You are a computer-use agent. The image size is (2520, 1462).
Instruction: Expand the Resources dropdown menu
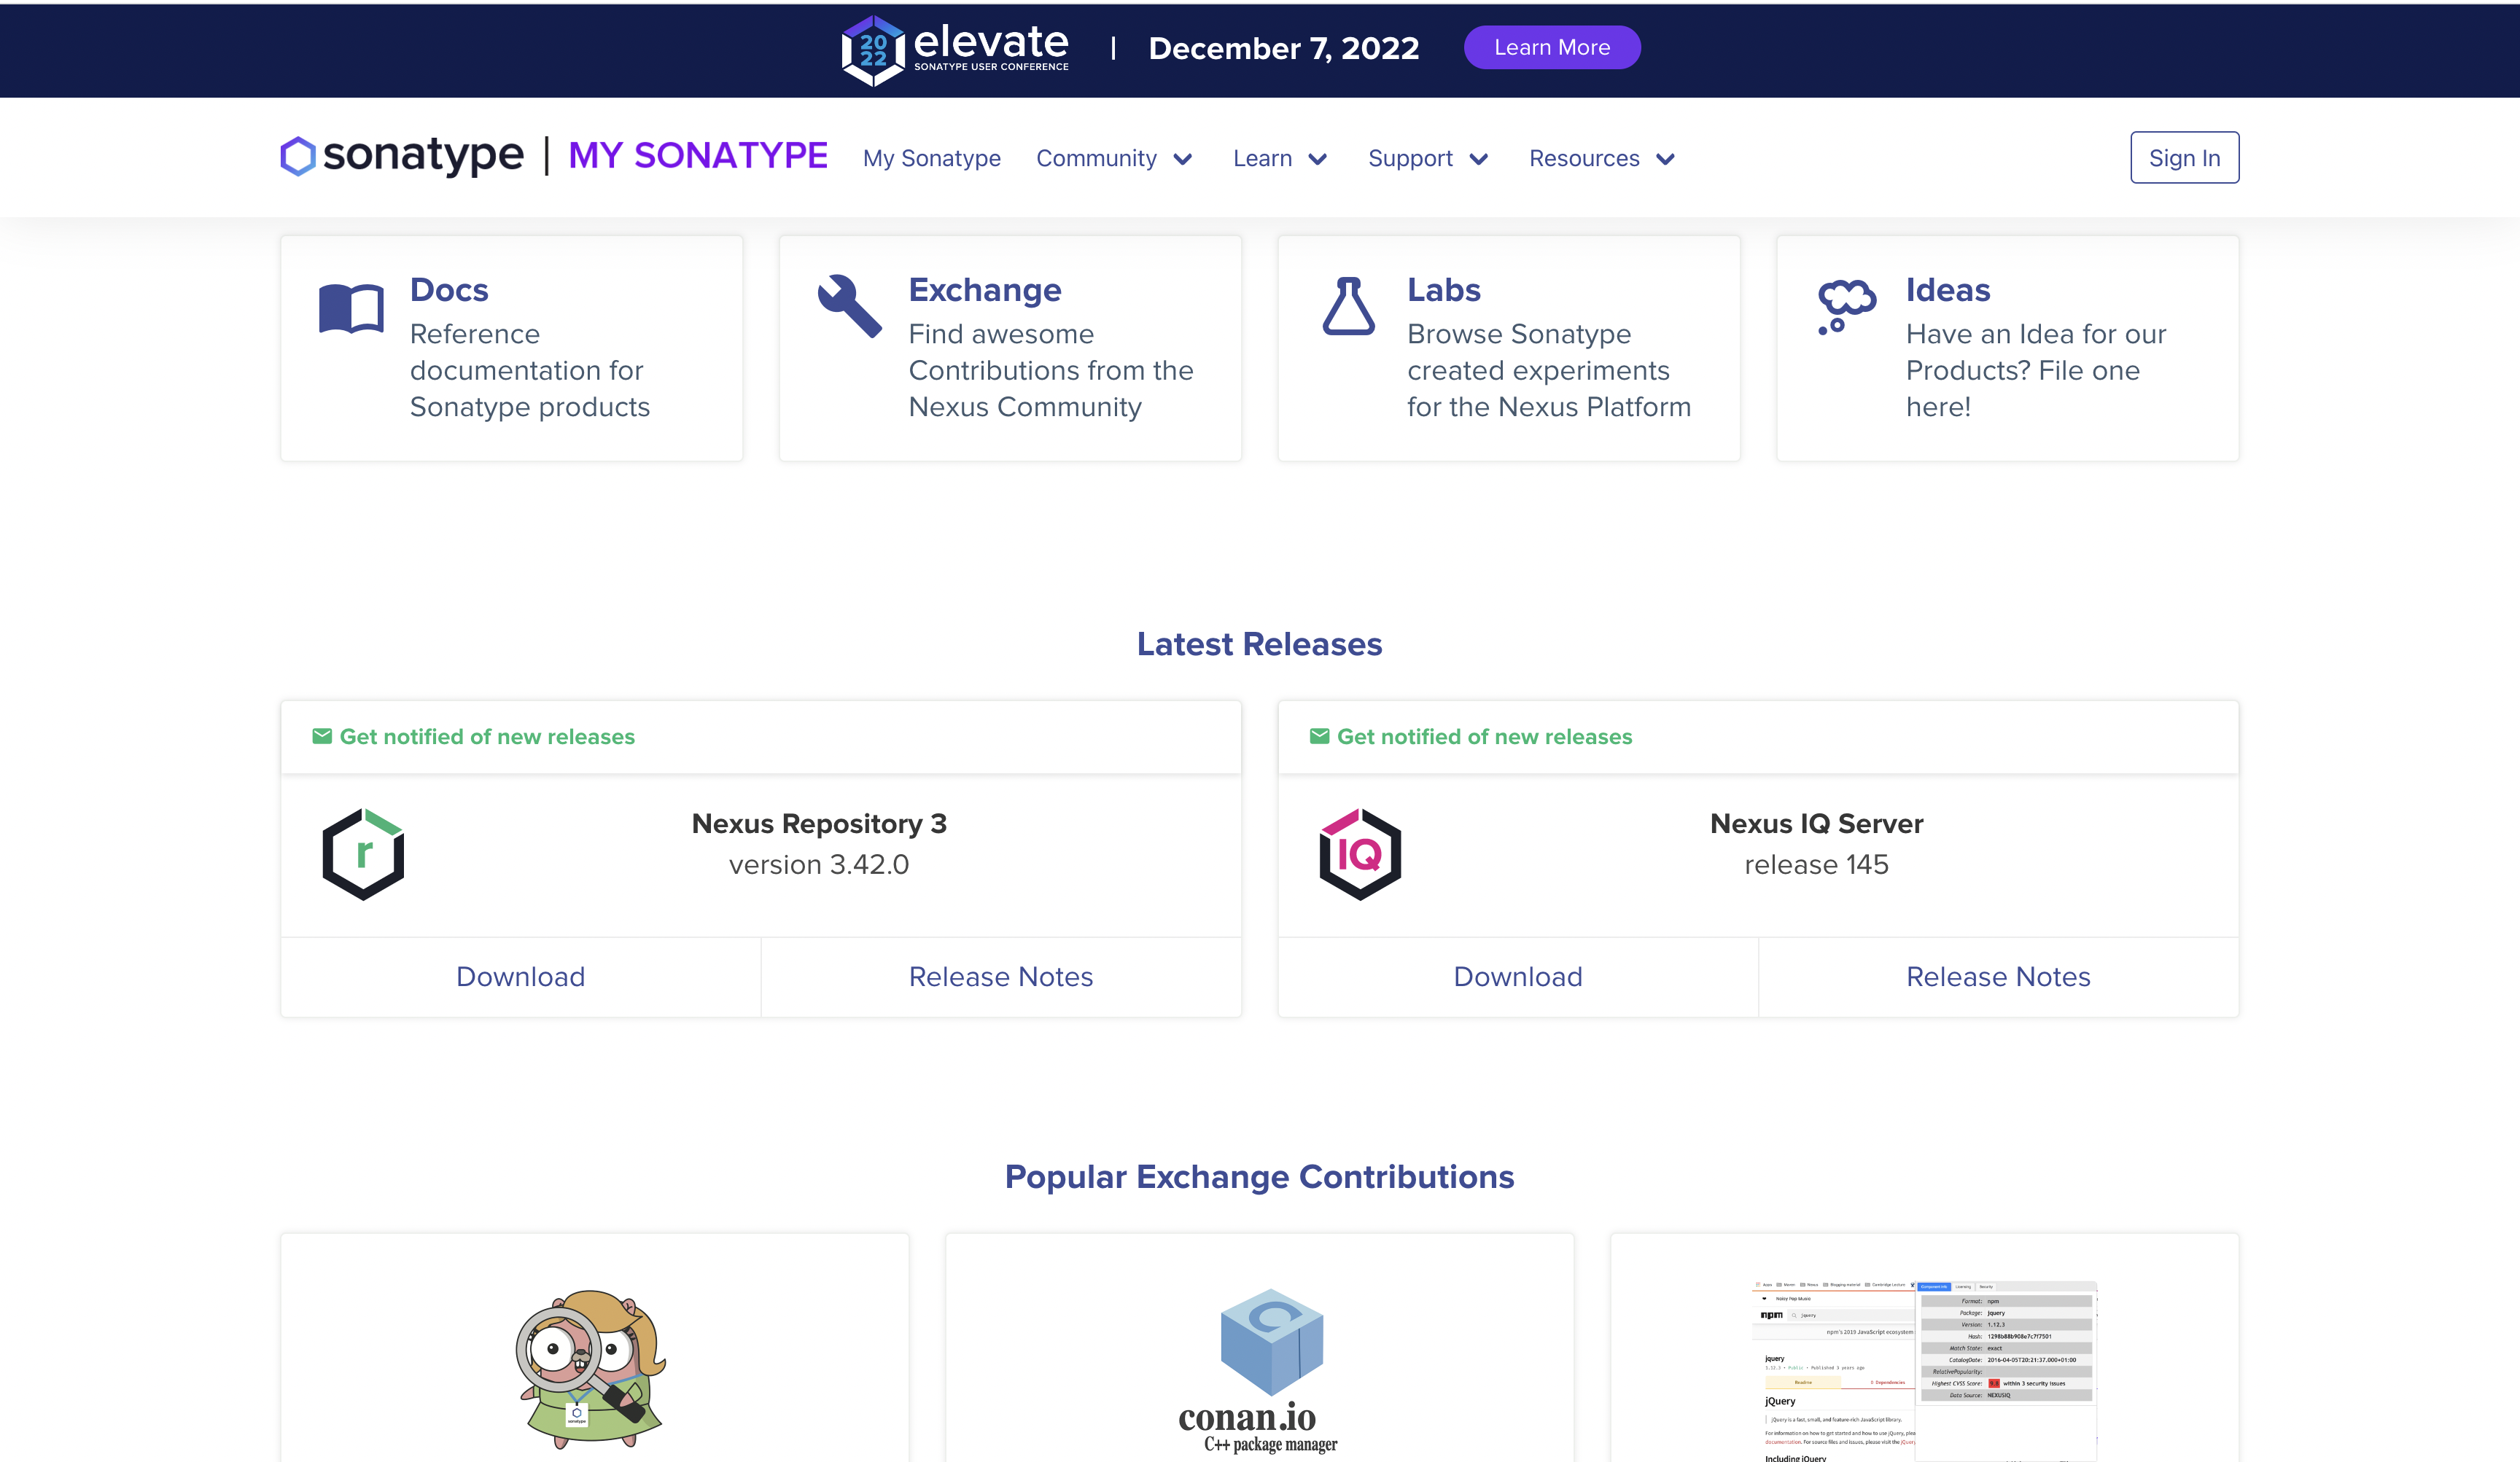pos(1602,158)
